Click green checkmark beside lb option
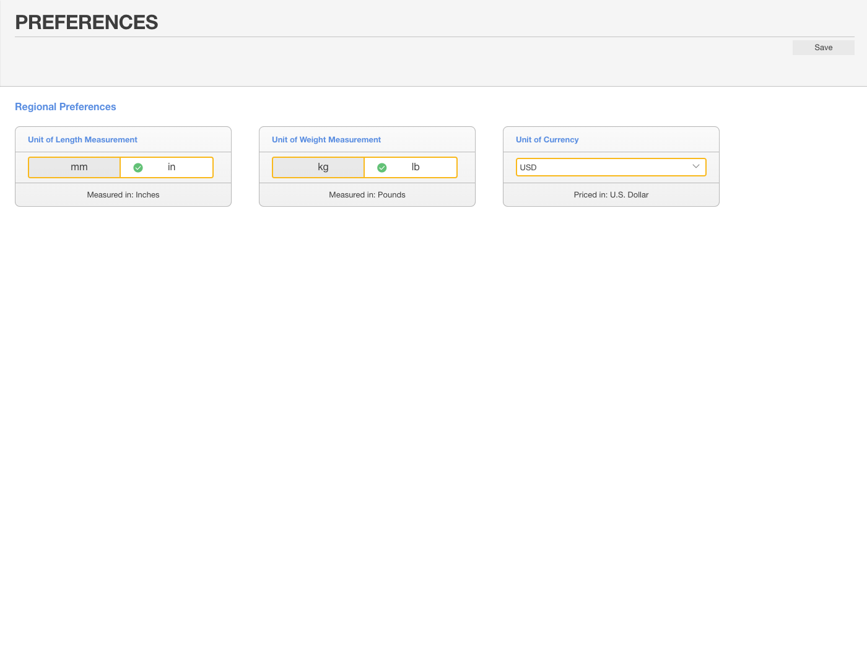The height and width of the screenshot is (650, 867). [x=382, y=168]
